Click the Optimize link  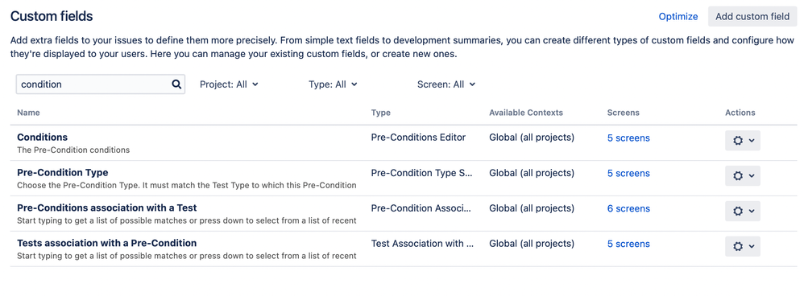tap(678, 16)
